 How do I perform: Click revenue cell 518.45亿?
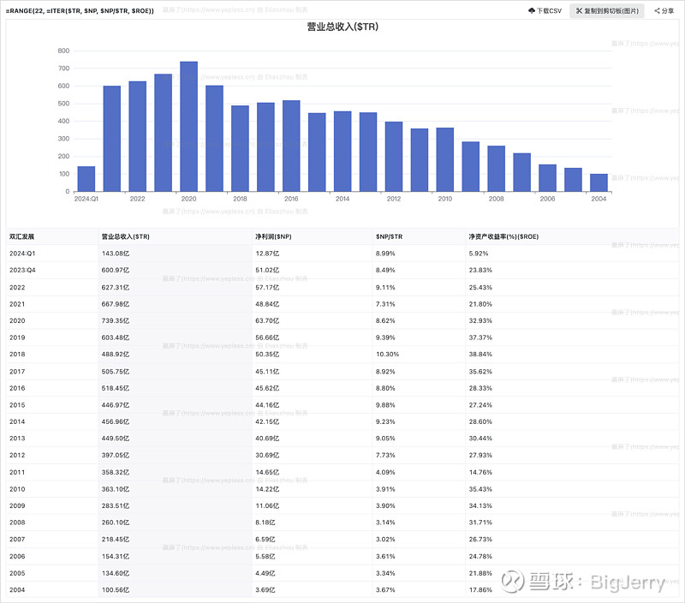pyautogui.click(x=116, y=388)
